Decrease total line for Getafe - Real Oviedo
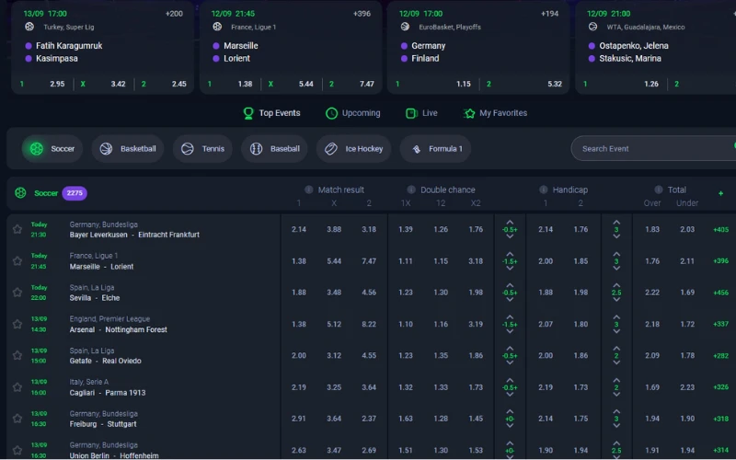 [616, 362]
